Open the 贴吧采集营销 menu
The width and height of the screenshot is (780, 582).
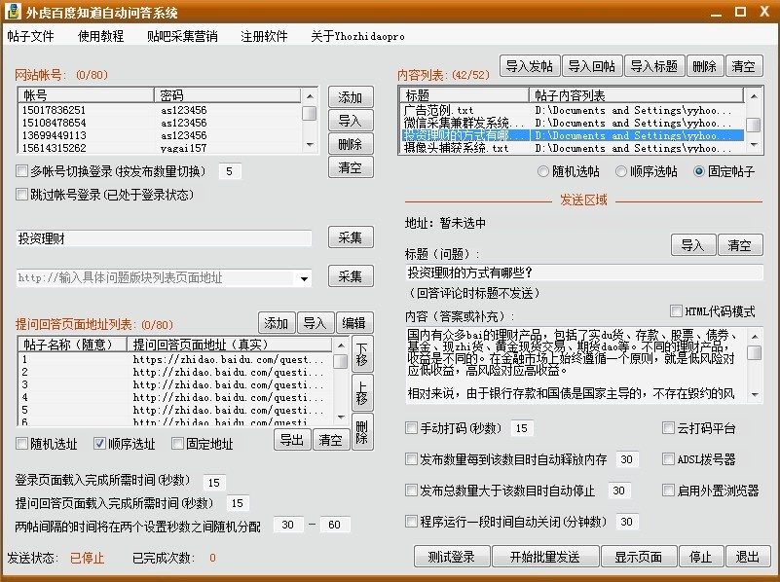(x=182, y=36)
